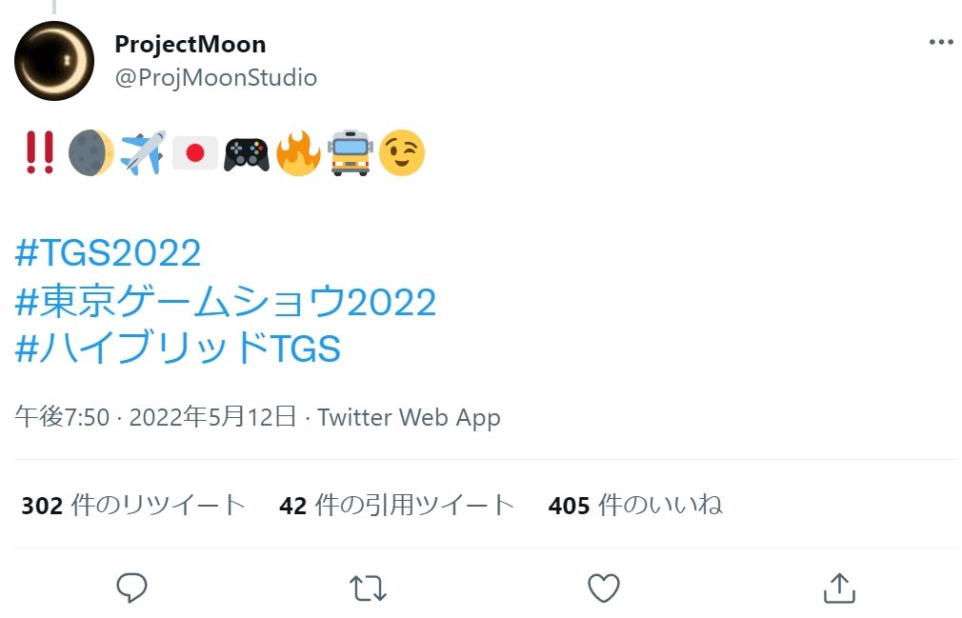962x618 pixels.
Task: Click the game controller emoji
Action: pyautogui.click(x=247, y=153)
